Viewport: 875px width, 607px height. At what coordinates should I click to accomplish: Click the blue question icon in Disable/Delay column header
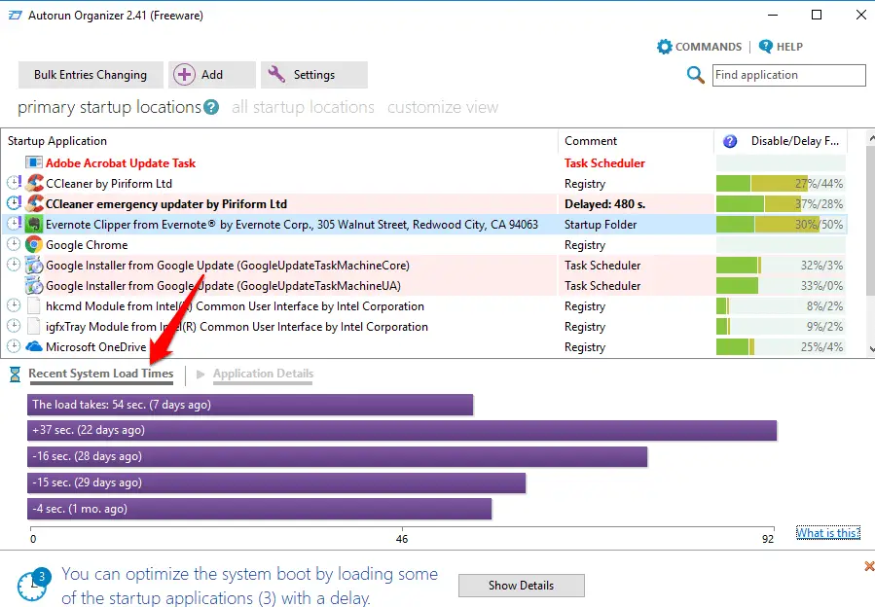click(x=729, y=141)
